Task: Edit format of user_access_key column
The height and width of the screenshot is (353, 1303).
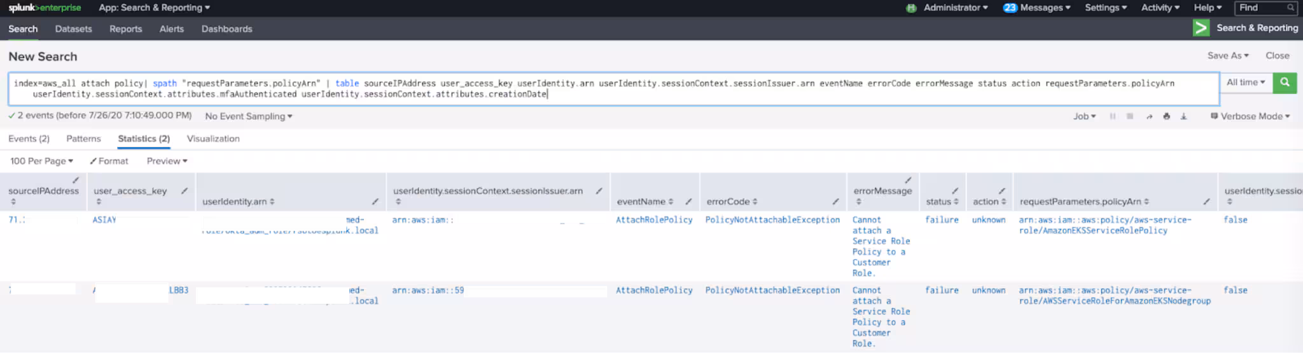Action: [185, 190]
